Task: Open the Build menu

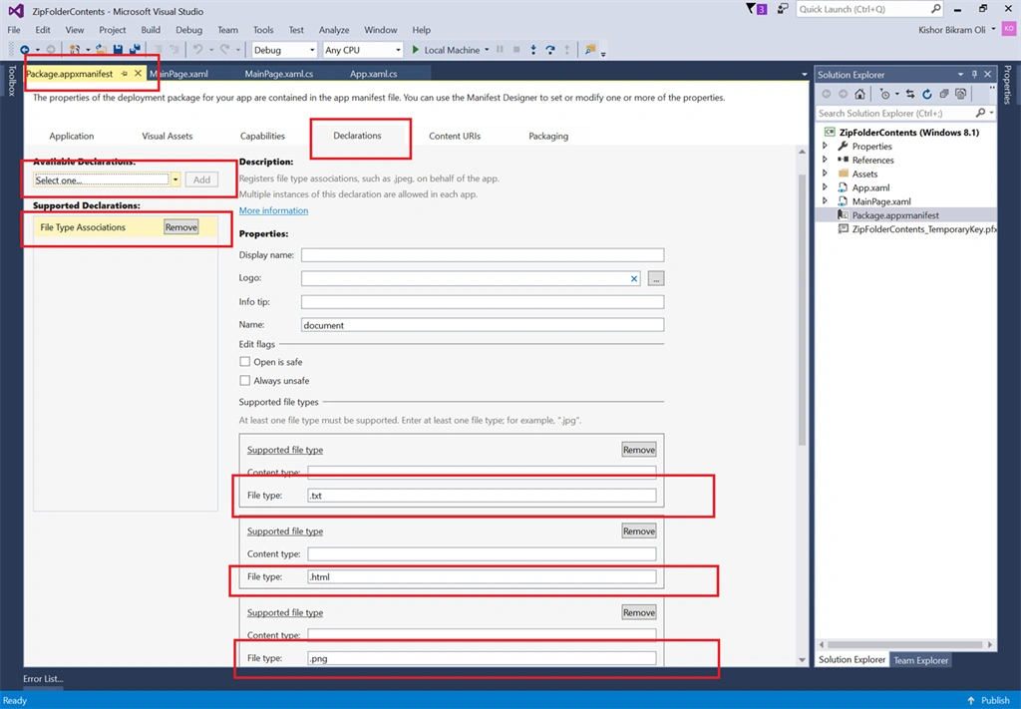Action: (x=151, y=30)
